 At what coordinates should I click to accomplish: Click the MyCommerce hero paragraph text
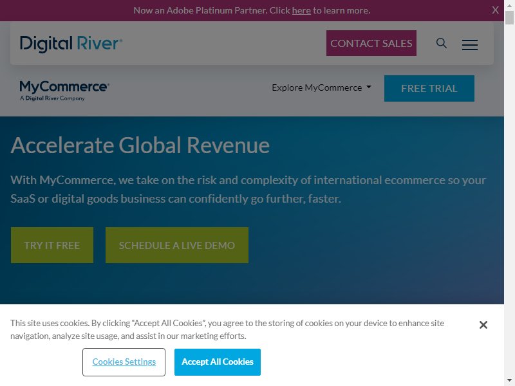[248, 189]
